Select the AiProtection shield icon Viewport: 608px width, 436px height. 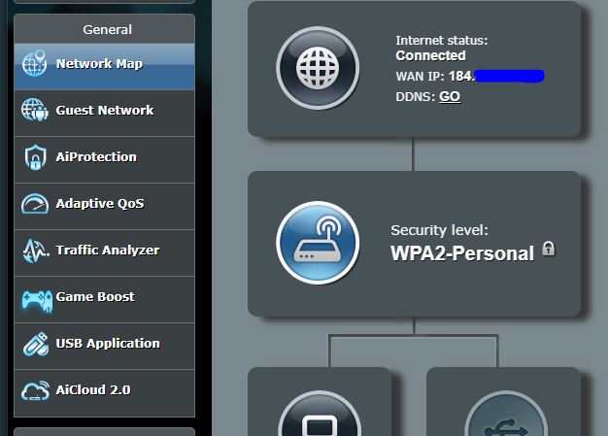click(35, 157)
